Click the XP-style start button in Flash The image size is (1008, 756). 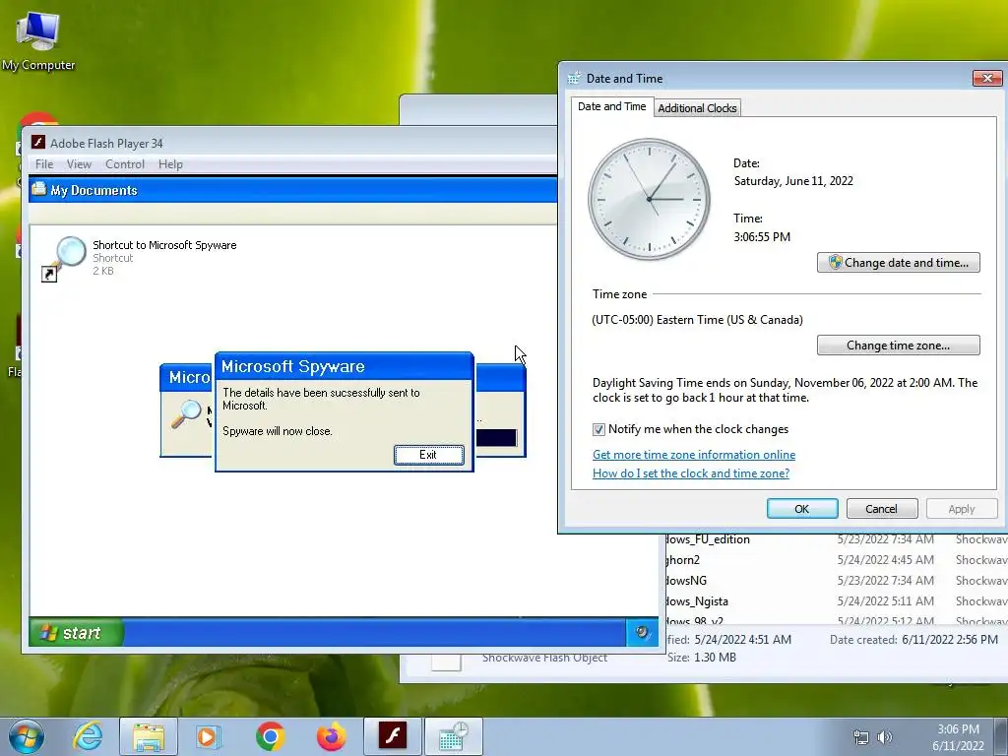point(76,633)
